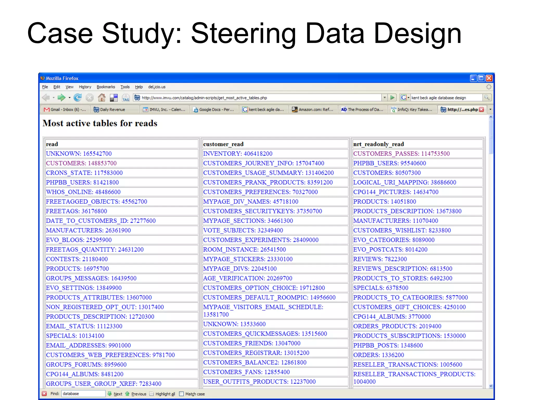Click the del.icio.us TAG icon
This screenshot has width=533, height=400.
[x=126, y=98]
